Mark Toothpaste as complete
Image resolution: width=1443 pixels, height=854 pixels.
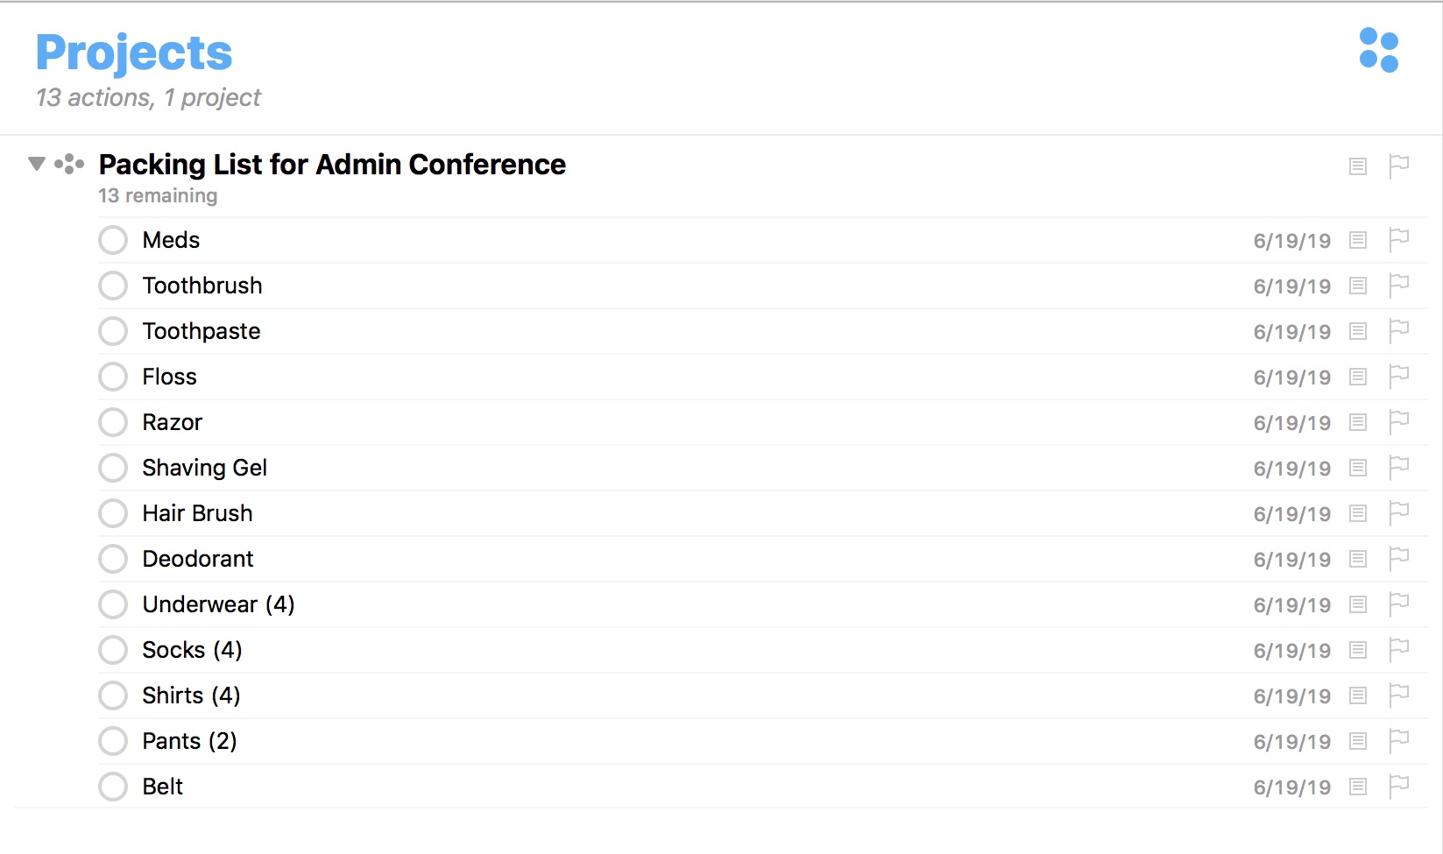click(113, 331)
